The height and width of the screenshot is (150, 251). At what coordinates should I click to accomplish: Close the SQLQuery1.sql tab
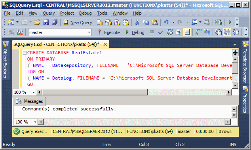(105, 44)
